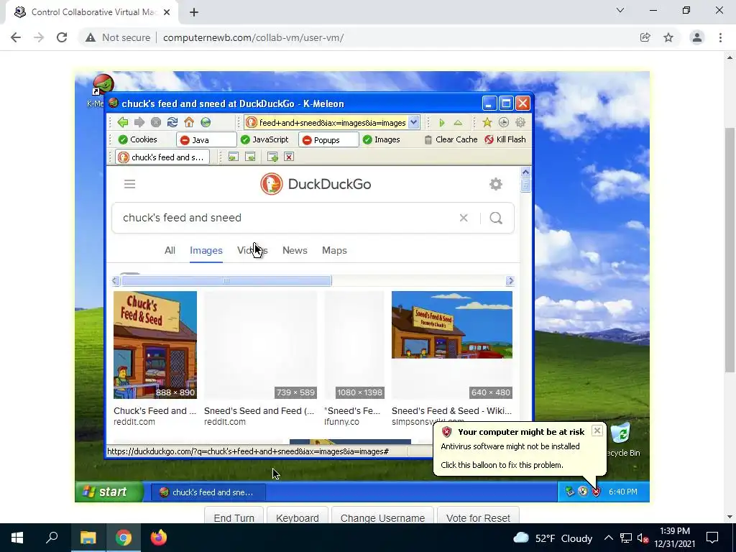Click the Change Username button
Screen dimensions: 736x552
point(382,517)
